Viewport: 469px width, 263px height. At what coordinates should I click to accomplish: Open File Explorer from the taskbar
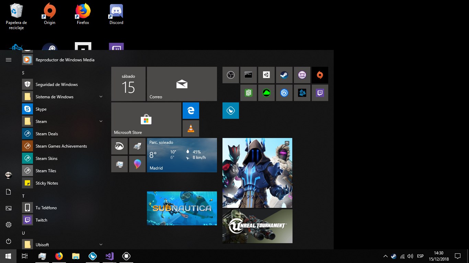pos(76,256)
